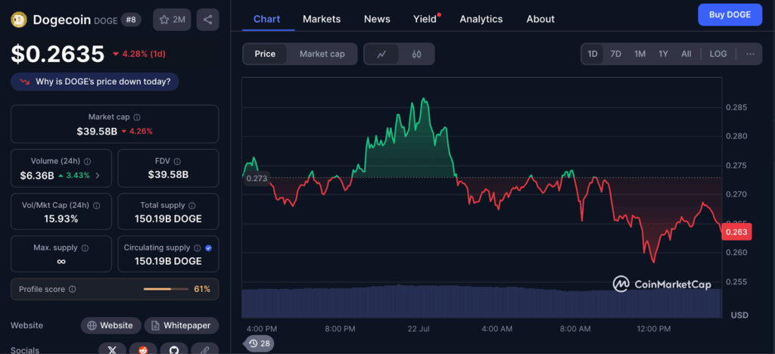Click Market cap info icon
The width and height of the screenshot is (775, 354).
click(136, 117)
